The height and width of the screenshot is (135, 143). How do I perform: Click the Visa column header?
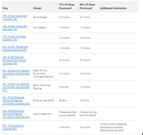[5, 8]
